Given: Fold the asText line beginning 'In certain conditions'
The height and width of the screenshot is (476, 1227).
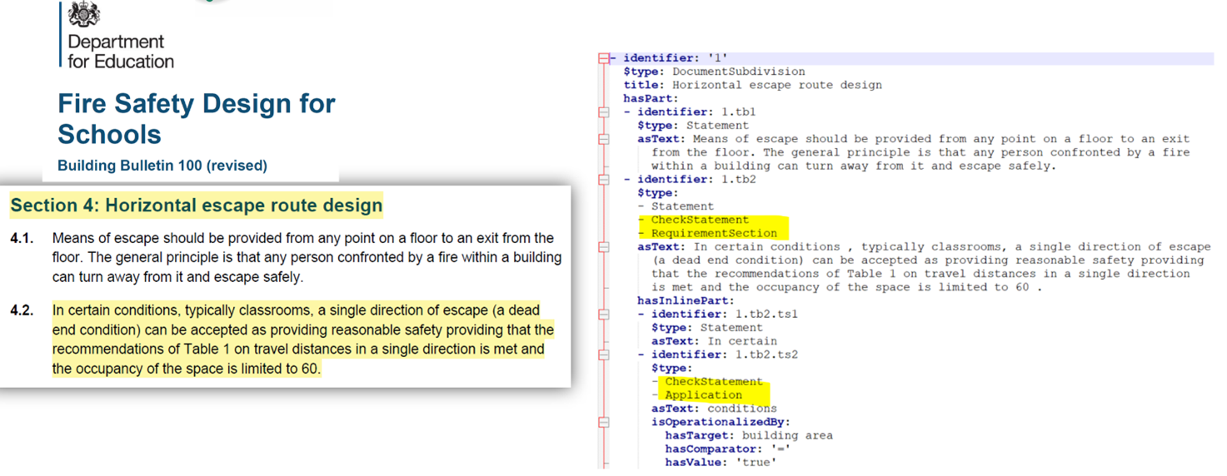Looking at the screenshot, I should [603, 247].
